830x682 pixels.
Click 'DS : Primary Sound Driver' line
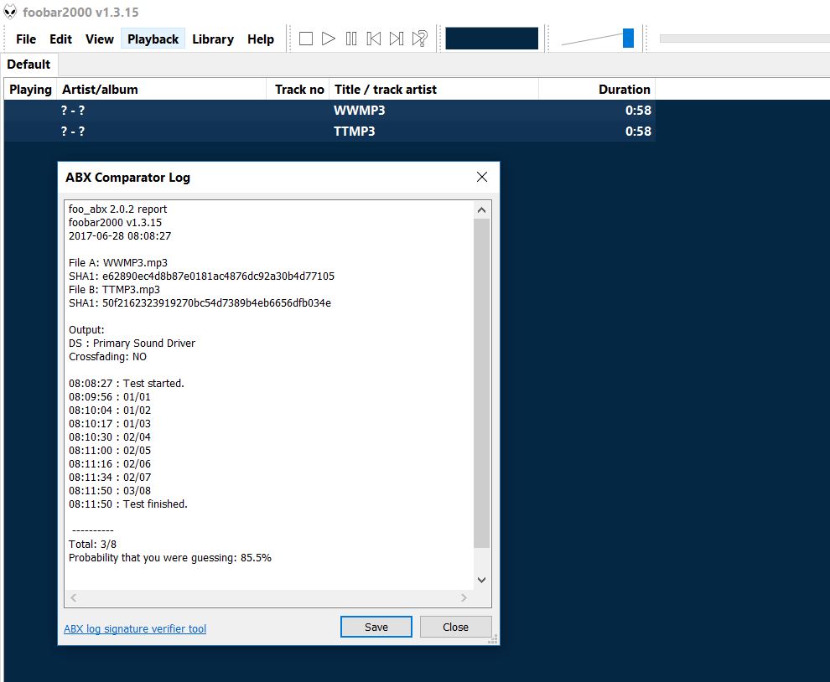[x=132, y=343]
